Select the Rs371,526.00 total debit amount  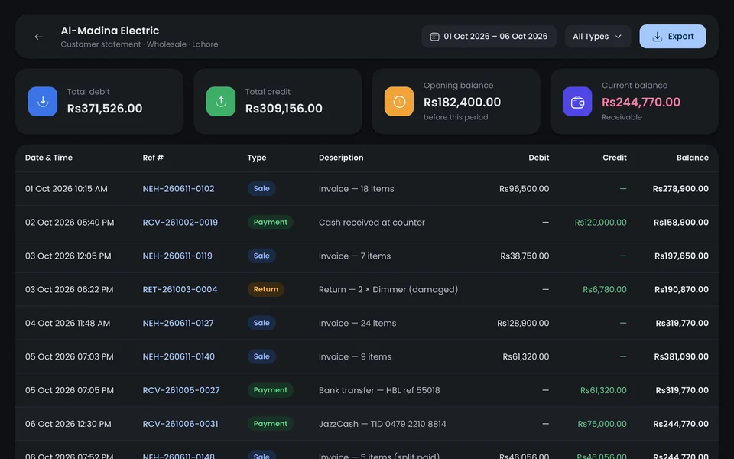[105, 109]
